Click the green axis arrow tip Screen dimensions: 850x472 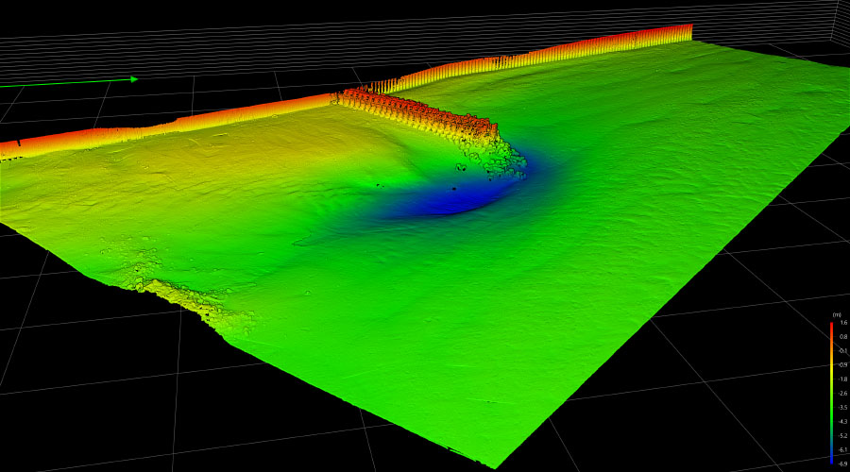(135, 79)
